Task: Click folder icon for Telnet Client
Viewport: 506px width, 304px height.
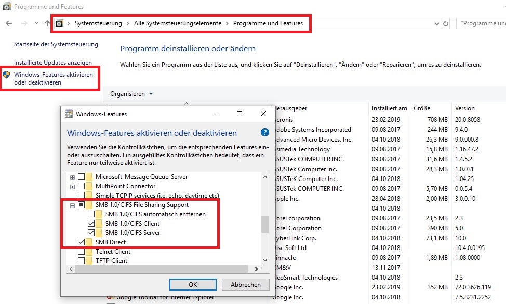Action: click(89, 252)
